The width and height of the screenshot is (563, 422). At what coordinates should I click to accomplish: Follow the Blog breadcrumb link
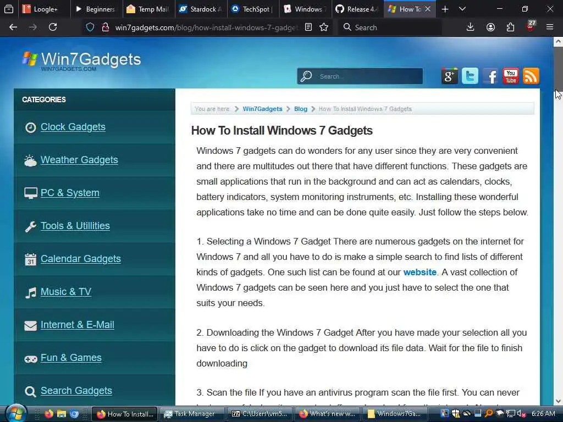point(301,109)
